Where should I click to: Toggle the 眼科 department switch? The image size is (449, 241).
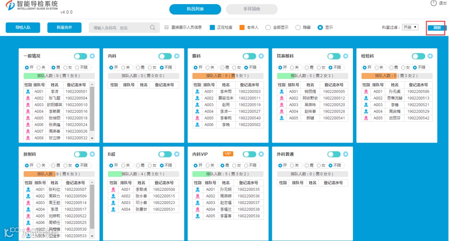click(x=249, y=56)
